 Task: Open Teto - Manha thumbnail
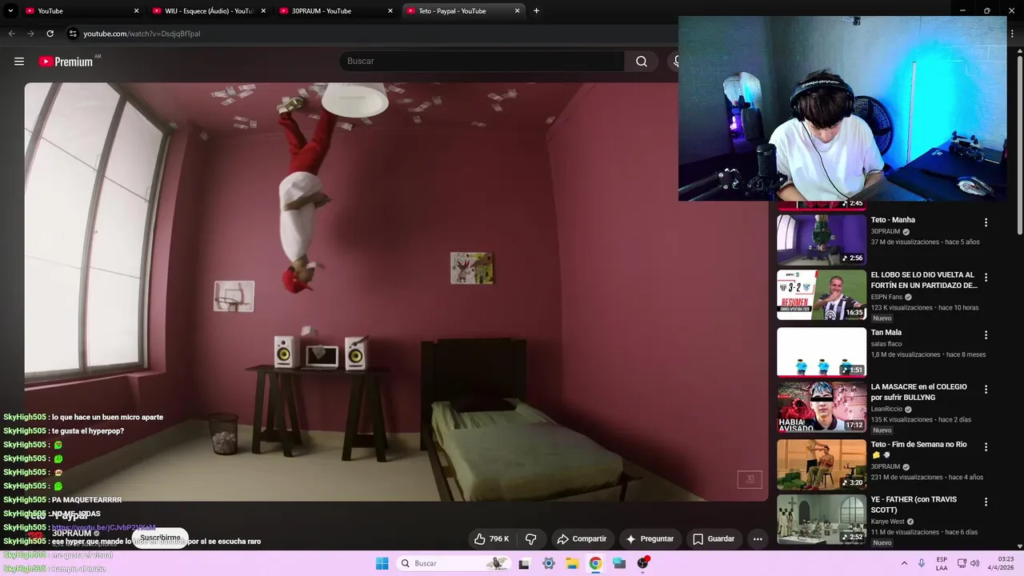point(822,239)
